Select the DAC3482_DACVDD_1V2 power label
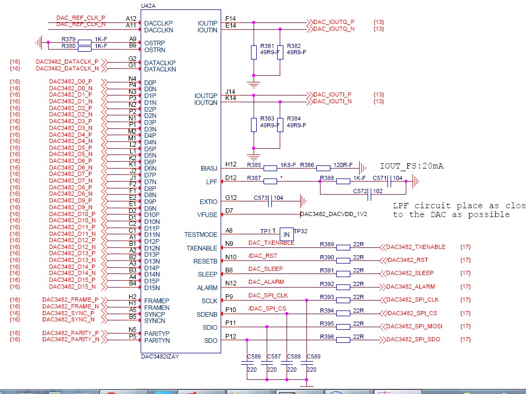 click(334, 214)
